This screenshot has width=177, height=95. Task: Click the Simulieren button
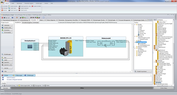[7, 30]
